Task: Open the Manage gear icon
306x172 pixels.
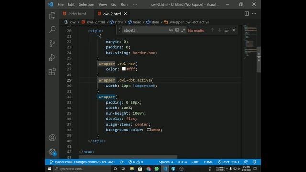Action: click(x=52, y=152)
